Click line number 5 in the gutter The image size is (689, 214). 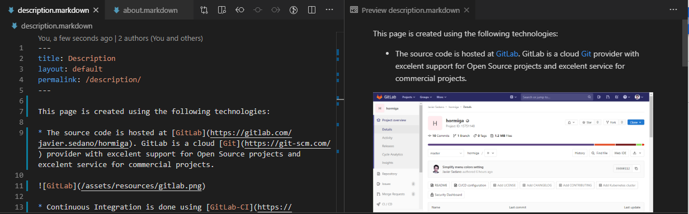(x=21, y=91)
